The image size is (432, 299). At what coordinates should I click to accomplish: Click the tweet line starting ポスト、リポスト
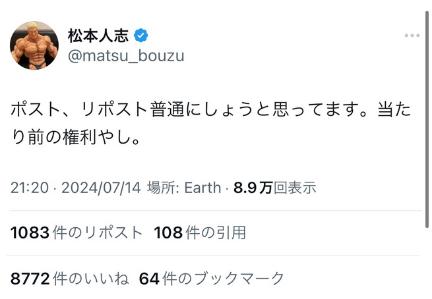pyautogui.click(x=211, y=109)
